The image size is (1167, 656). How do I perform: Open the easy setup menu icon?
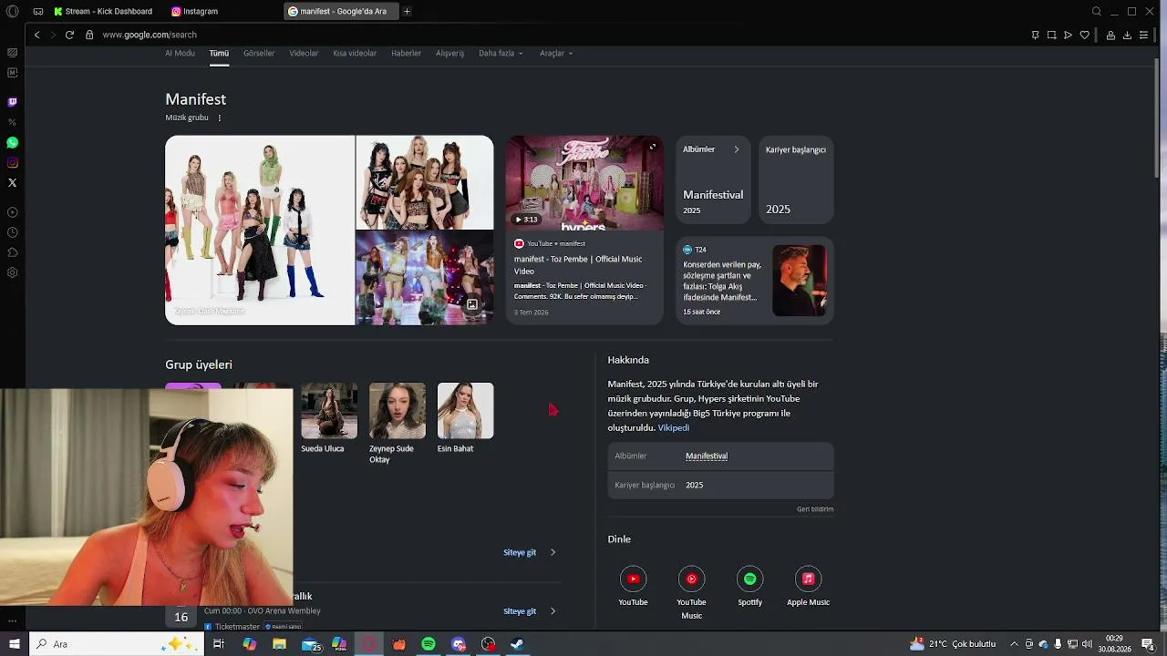tap(1143, 35)
